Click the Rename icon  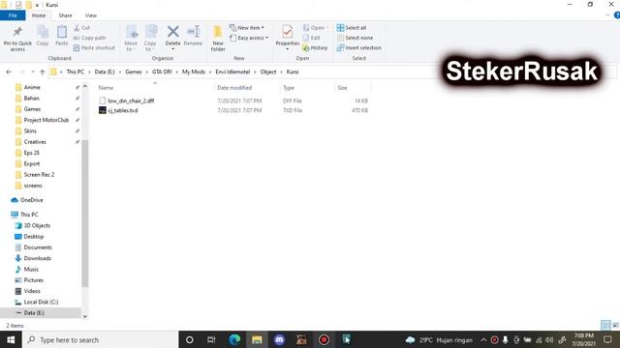click(193, 31)
